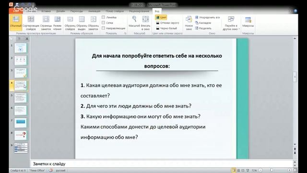Close the slide thumbnails pane

point(27,39)
